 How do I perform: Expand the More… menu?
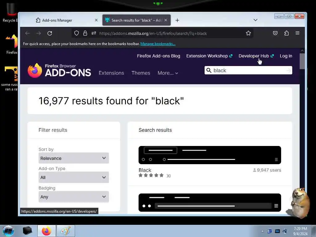[168, 73]
